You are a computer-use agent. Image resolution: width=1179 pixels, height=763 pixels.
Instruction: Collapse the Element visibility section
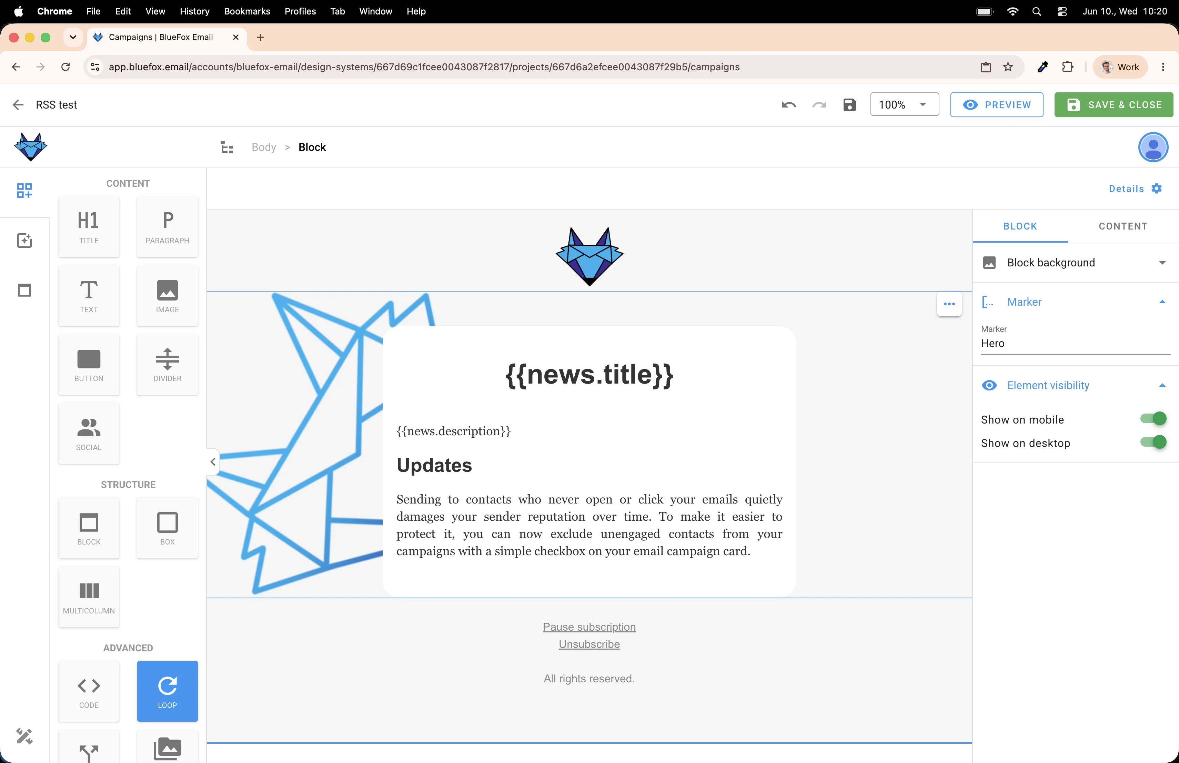1076,386
